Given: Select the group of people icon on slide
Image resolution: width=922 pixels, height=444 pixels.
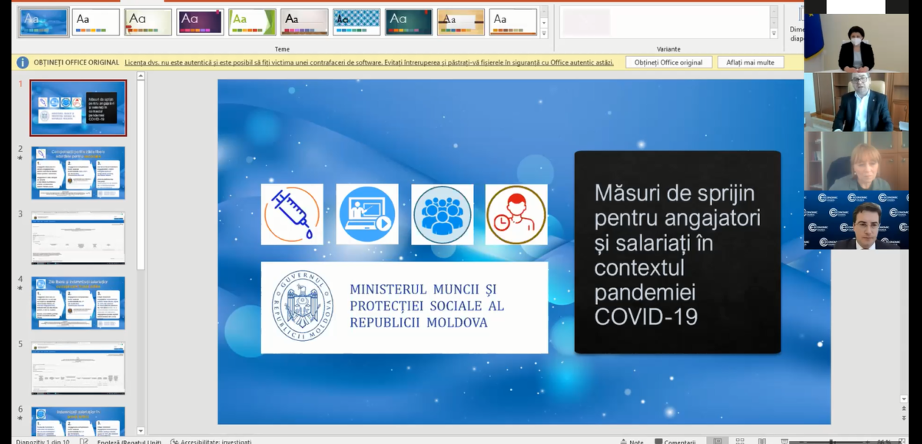Looking at the screenshot, I should pos(443,214).
